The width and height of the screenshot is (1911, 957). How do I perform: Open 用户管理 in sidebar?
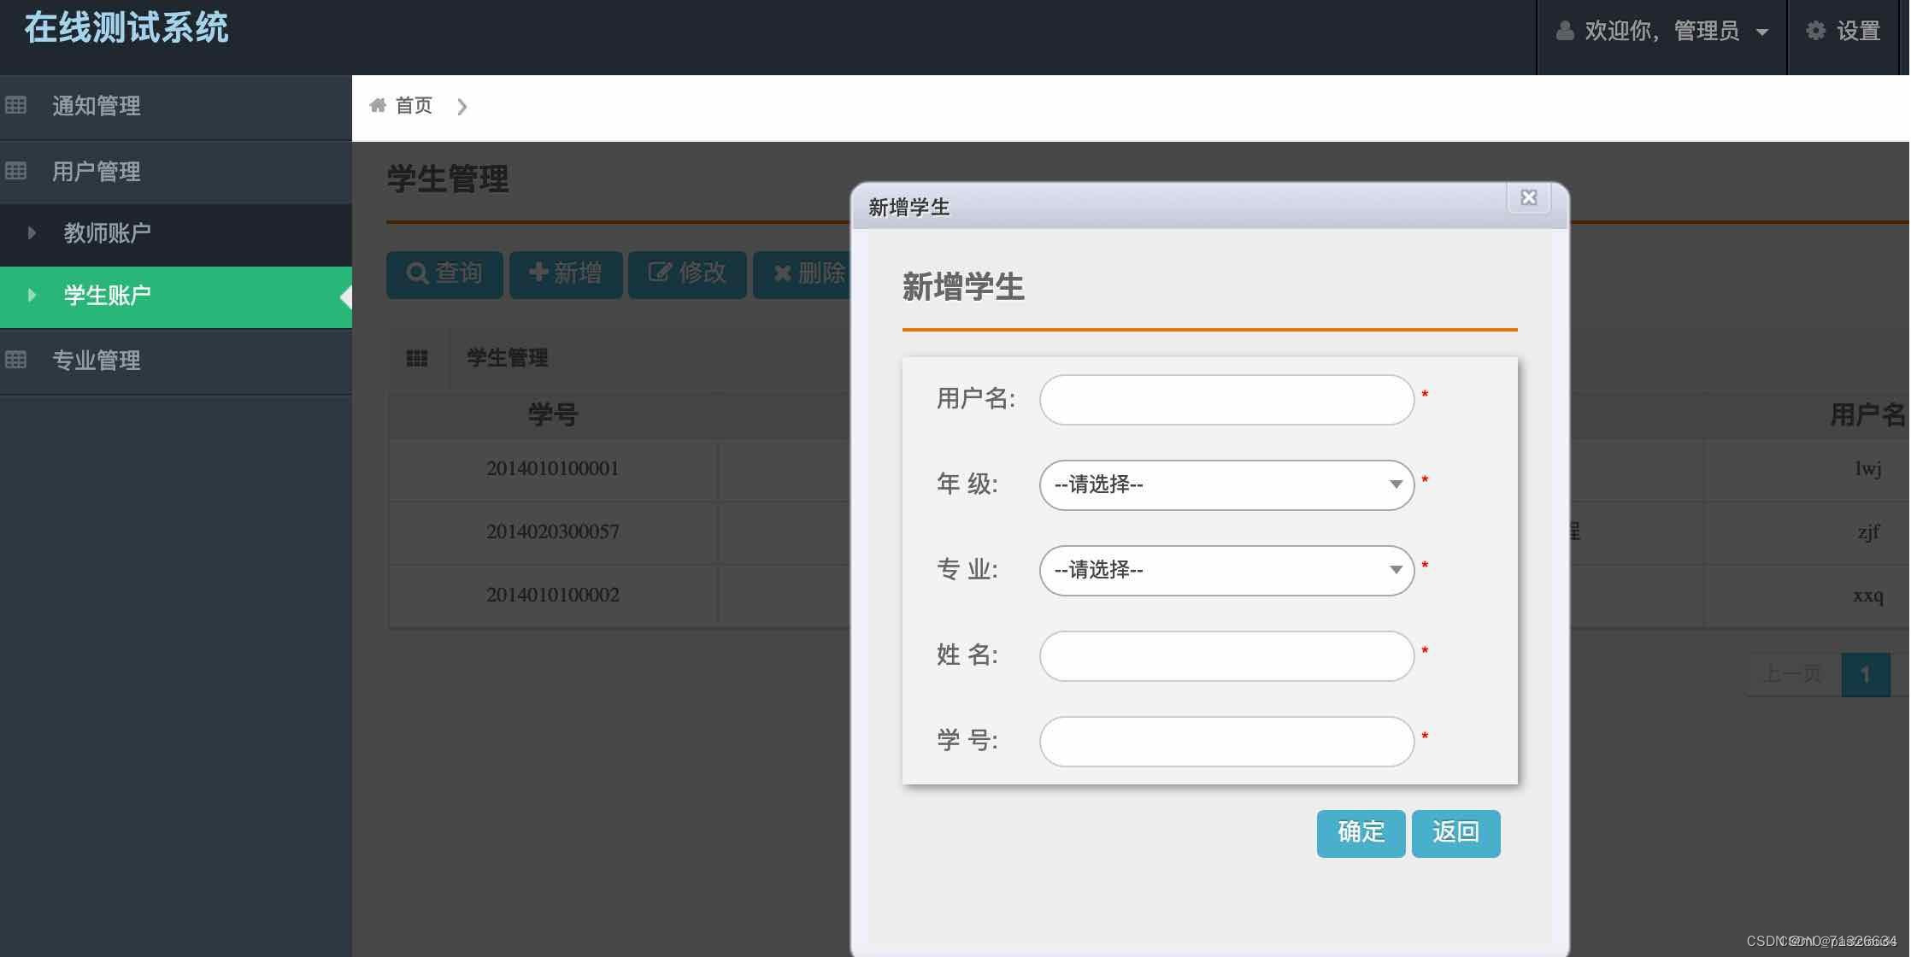[176, 172]
